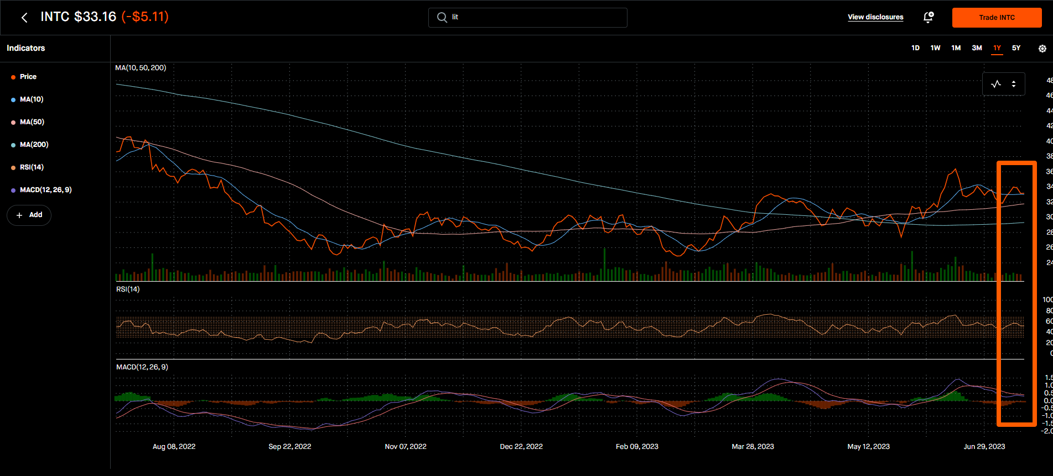This screenshot has width=1053, height=476.
Task: Click the RSI(14) chart pane label
Action: point(128,289)
